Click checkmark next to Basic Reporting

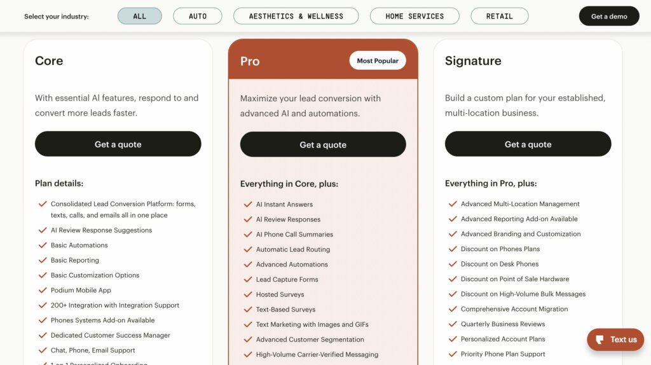coord(43,260)
